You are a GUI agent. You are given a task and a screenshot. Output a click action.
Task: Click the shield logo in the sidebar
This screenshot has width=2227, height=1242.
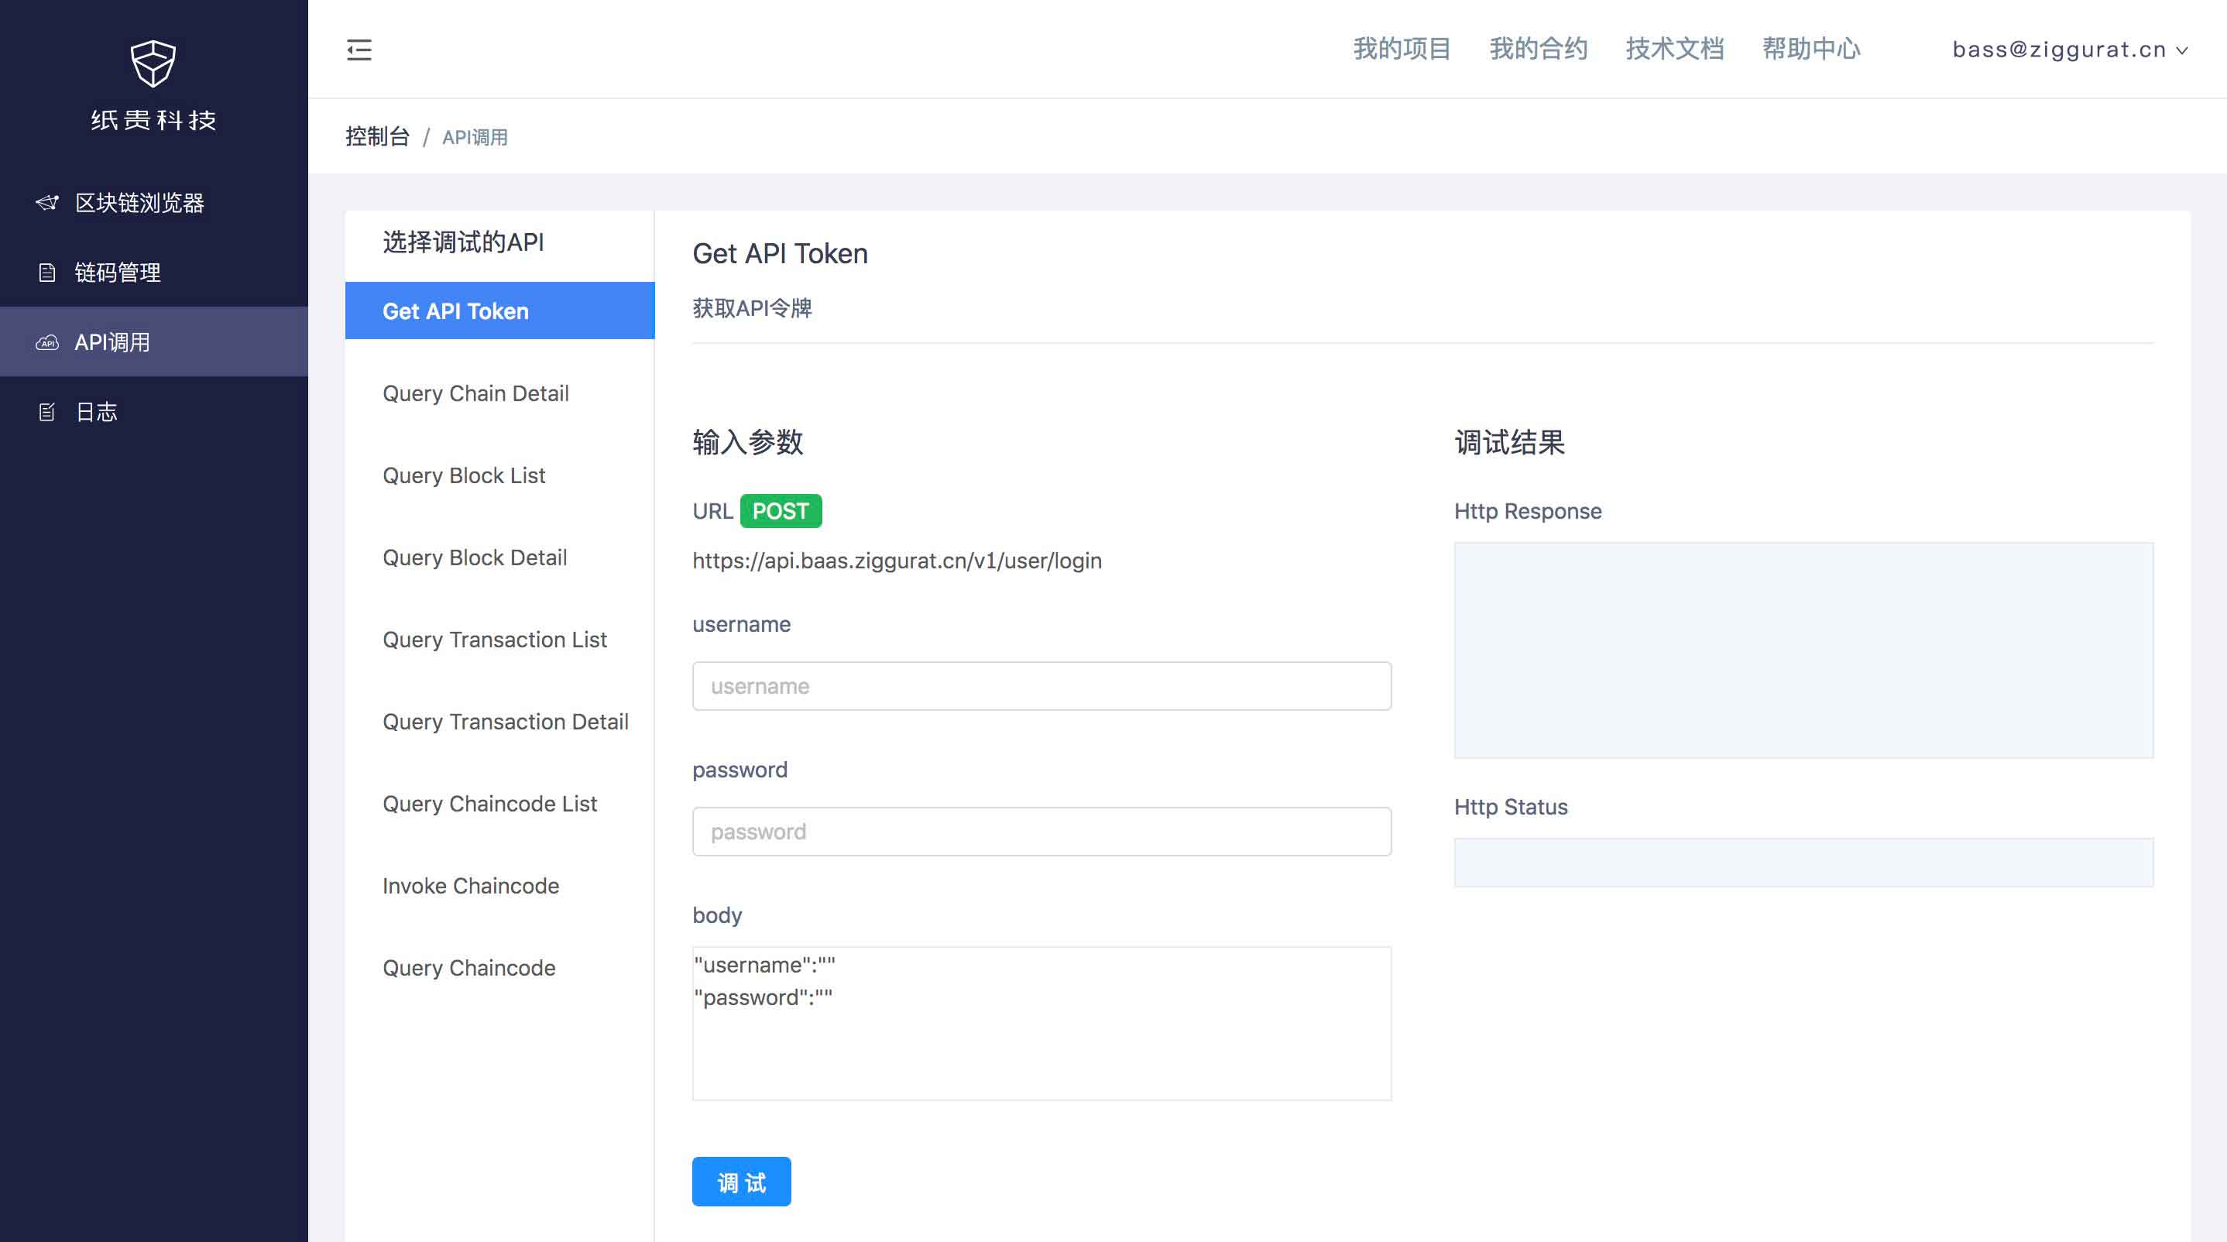[153, 63]
